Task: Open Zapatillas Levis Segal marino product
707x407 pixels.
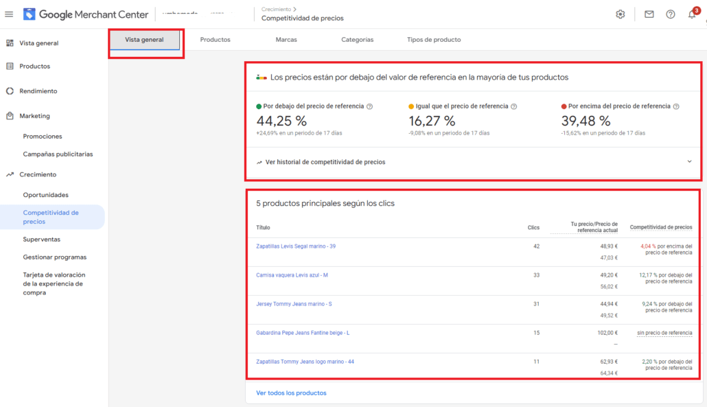Action: pos(296,246)
